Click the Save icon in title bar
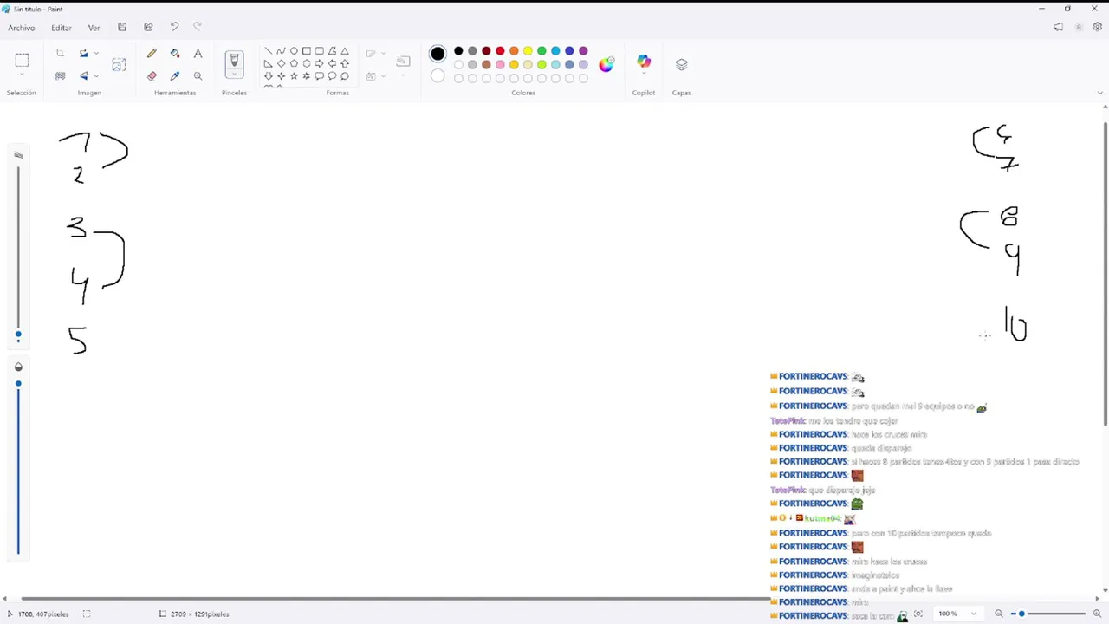The width and height of the screenshot is (1109, 624). [x=122, y=28]
